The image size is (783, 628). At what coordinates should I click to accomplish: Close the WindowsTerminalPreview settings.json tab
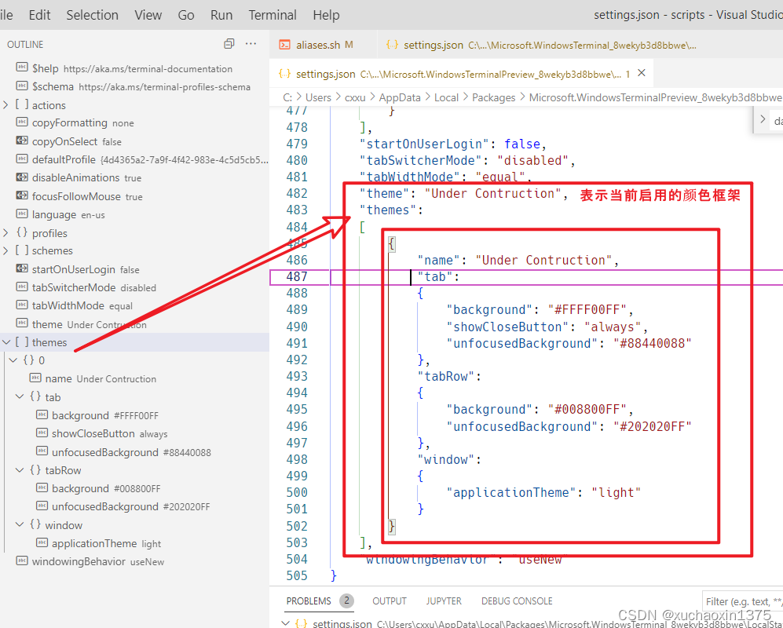[x=642, y=73]
